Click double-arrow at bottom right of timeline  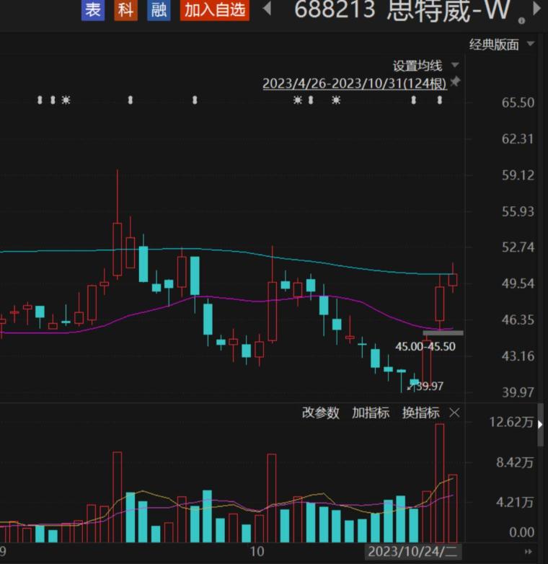(x=529, y=552)
